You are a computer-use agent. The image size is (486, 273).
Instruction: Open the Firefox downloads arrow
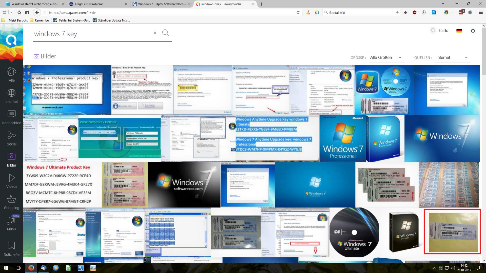(405, 12)
